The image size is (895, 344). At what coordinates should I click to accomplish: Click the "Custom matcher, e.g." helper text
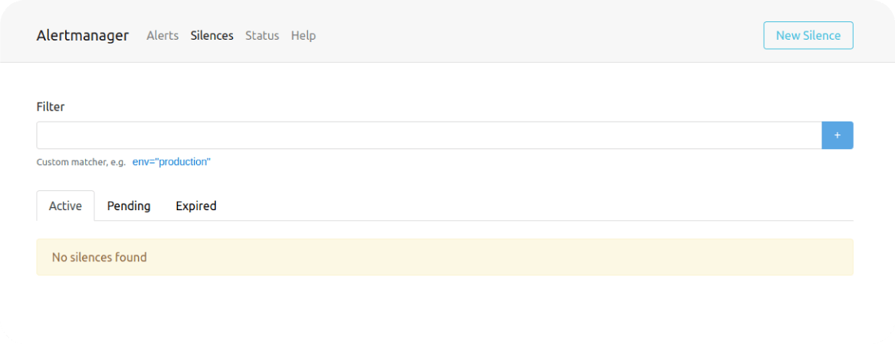[81, 162]
